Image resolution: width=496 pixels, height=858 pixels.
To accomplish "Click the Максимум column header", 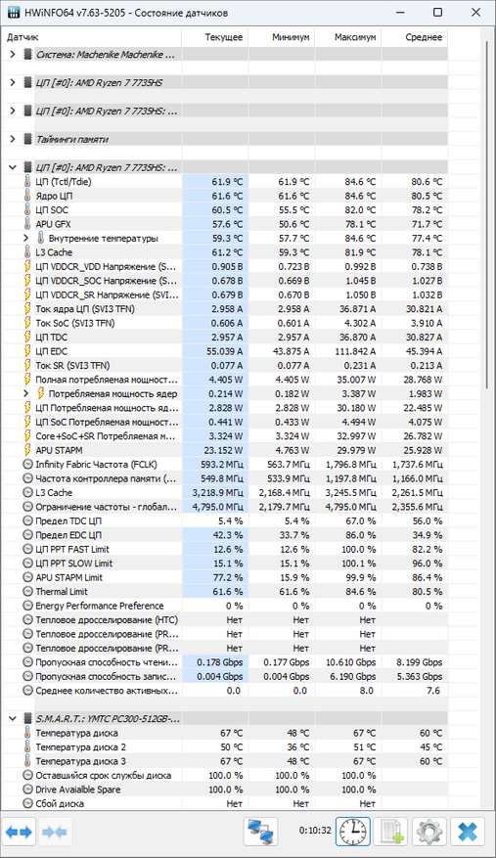I will (348, 37).
